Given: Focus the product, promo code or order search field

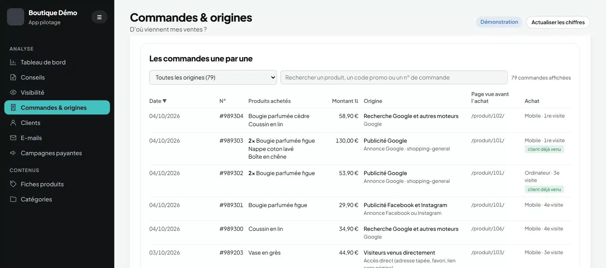Looking at the screenshot, I should [394, 77].
